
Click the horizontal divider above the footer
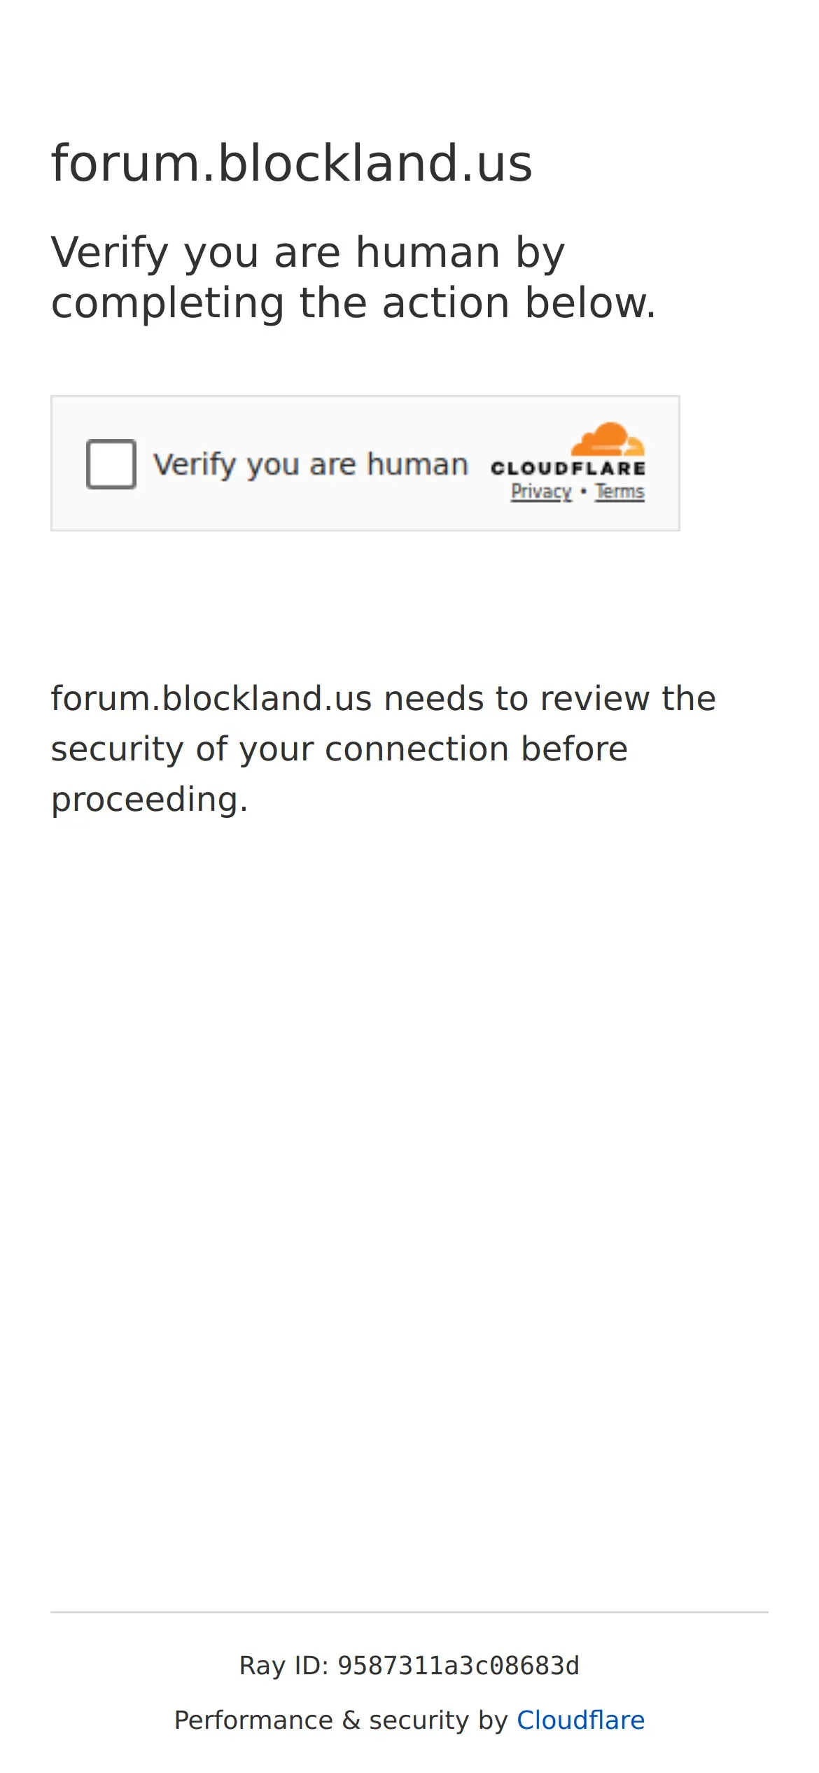coord(409,1612)
